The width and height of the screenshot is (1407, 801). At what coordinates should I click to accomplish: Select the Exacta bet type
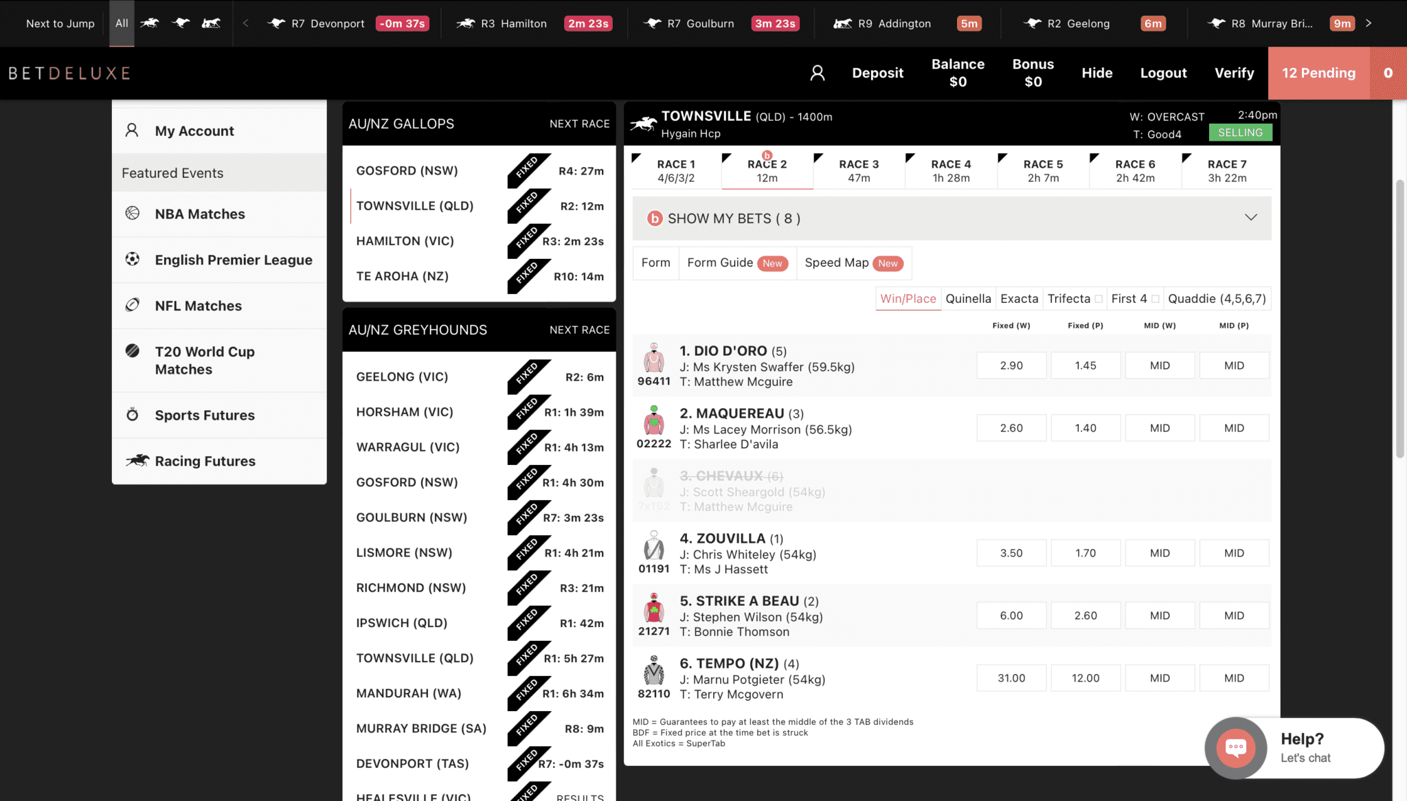point(1019,298)
